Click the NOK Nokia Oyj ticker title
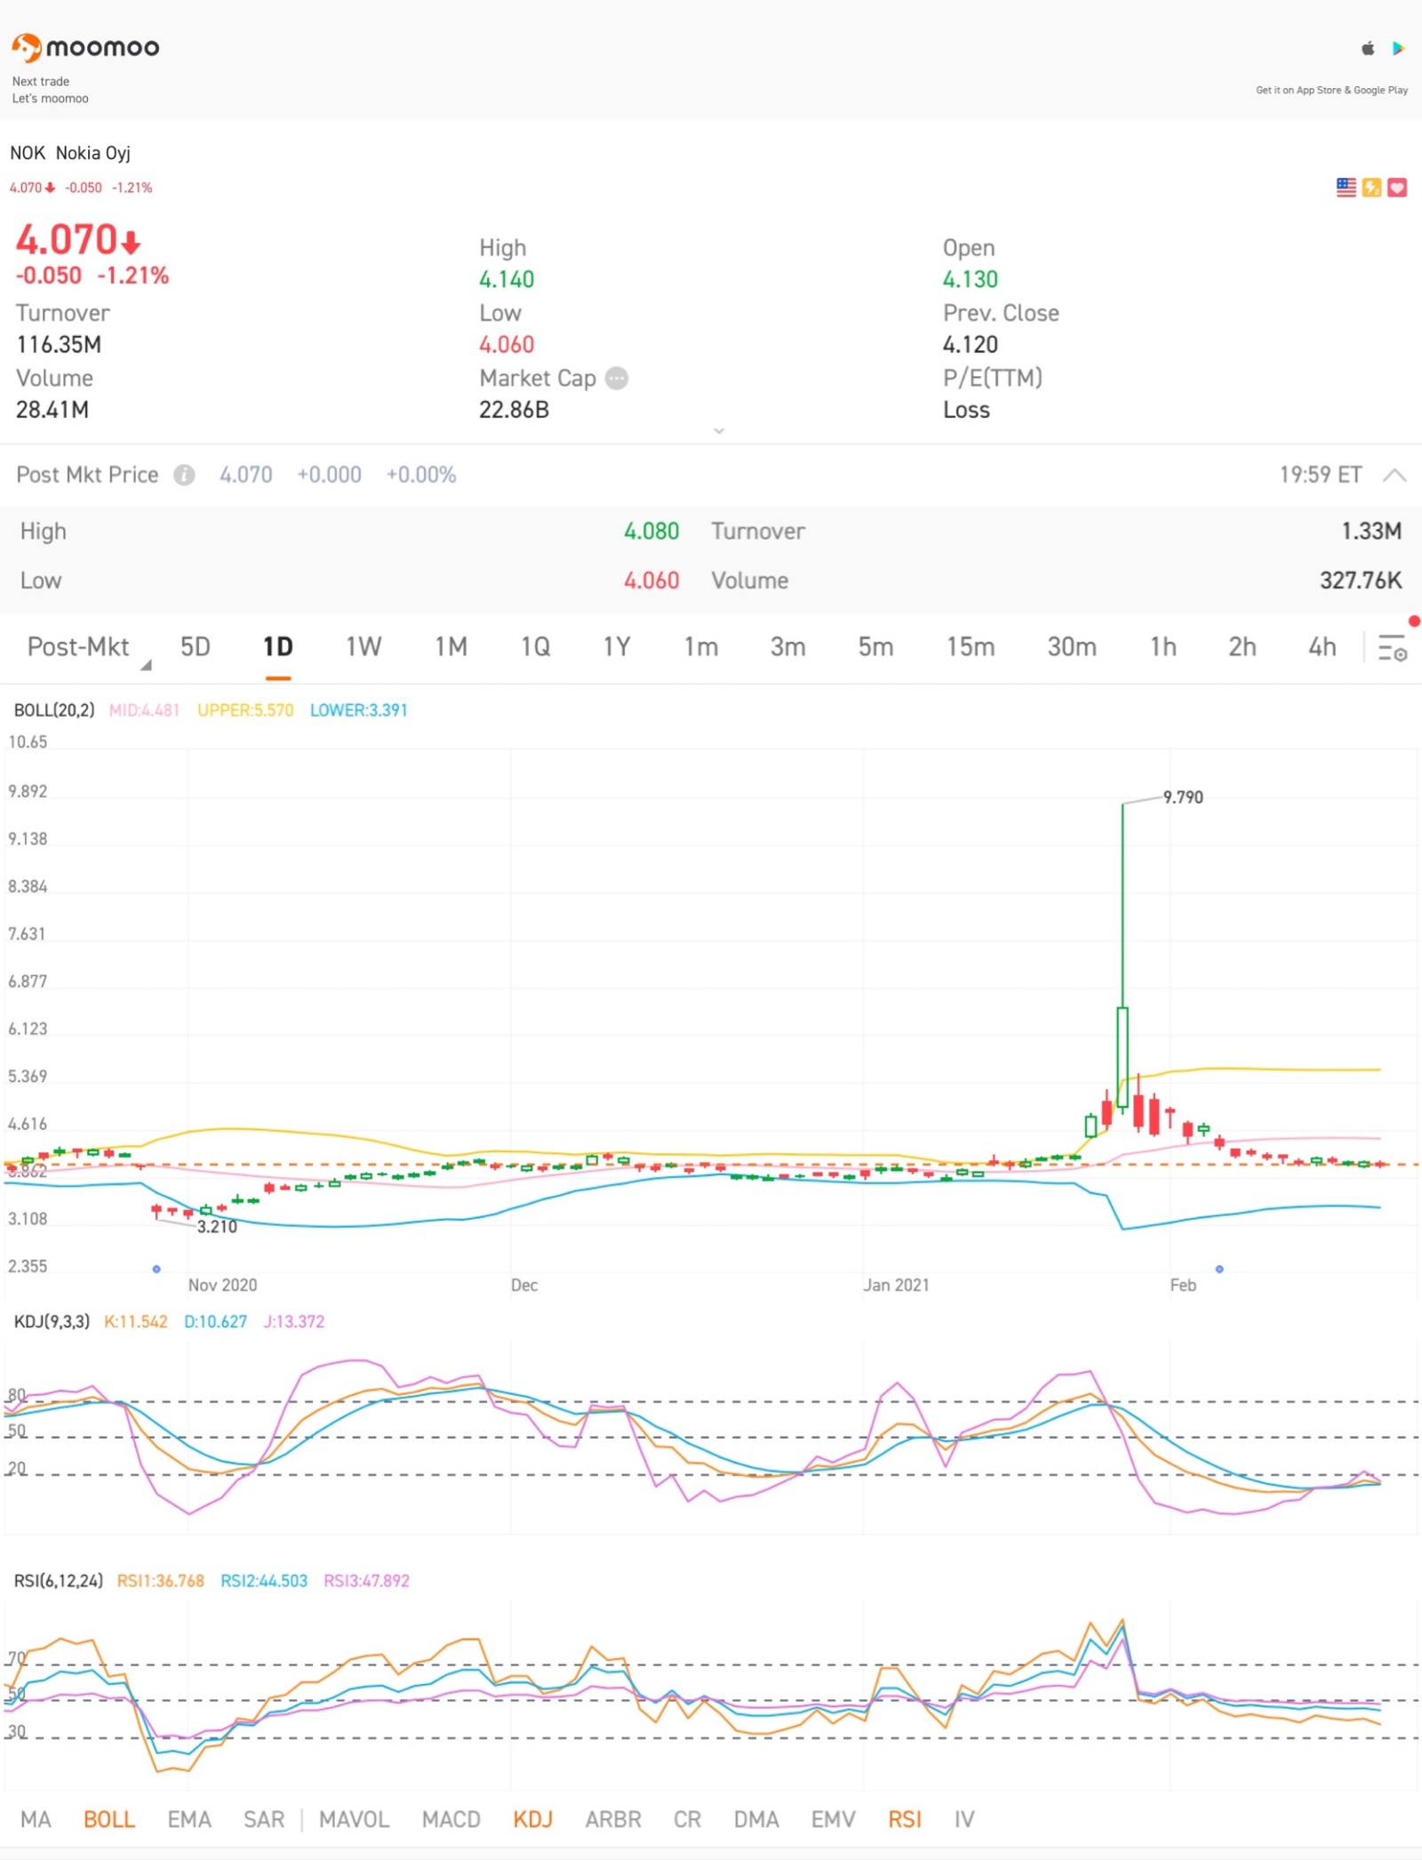The height and width of the screenshot is (1860, 1422). coord(70,153)
